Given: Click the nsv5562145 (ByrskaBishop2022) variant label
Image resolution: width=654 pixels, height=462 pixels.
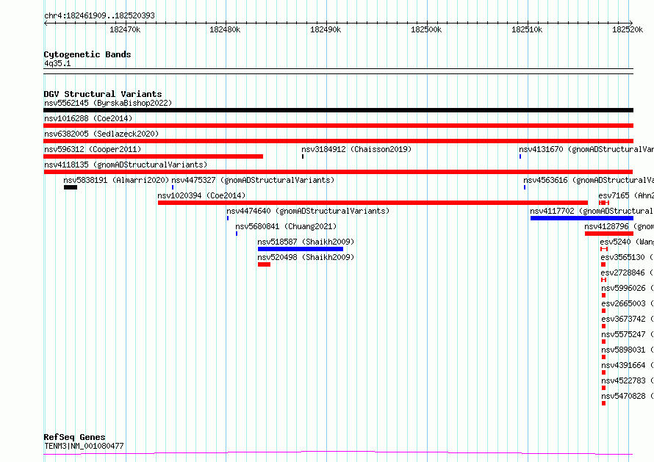Looking at the screenshot, I should (x=108, y=103).
